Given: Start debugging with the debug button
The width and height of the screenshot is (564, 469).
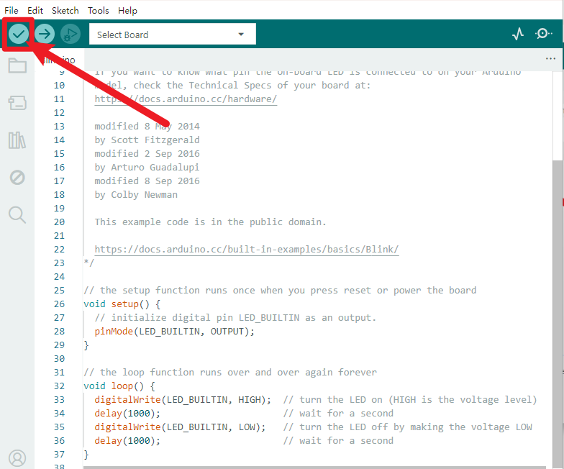Looking at the screenshot, I should click(x=70, y=35).
